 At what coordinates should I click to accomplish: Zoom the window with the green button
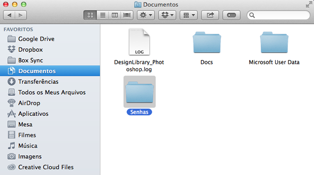(x=23, y=5)
